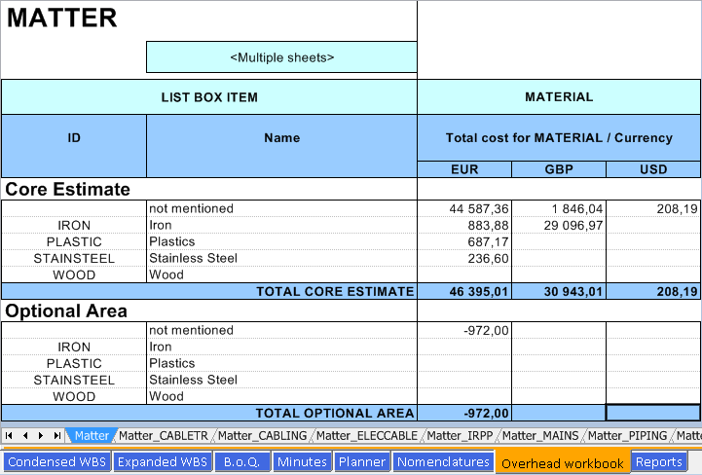This screenshot has height=475, width=702.
Task: Open the Matter_CABLETR sheet tab
Action: pyautogui.click(x=164, y=436)
